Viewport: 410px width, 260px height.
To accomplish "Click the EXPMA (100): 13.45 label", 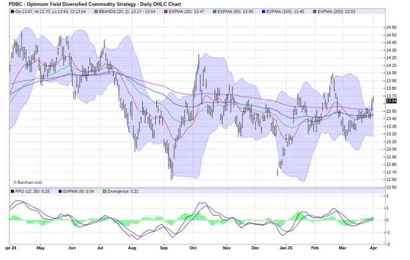I will pos(285,11).
